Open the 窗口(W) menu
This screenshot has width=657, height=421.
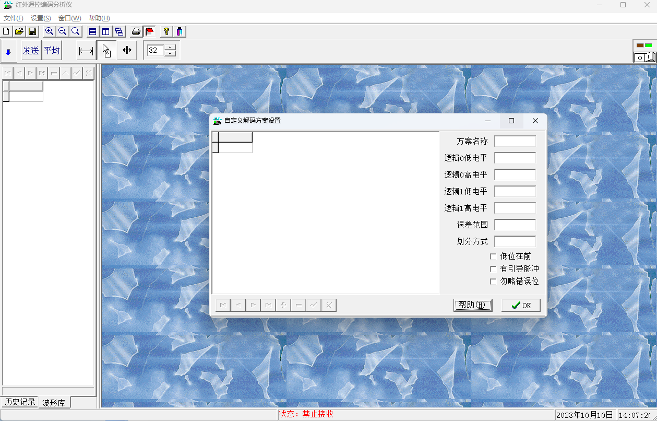coord(69,18)
